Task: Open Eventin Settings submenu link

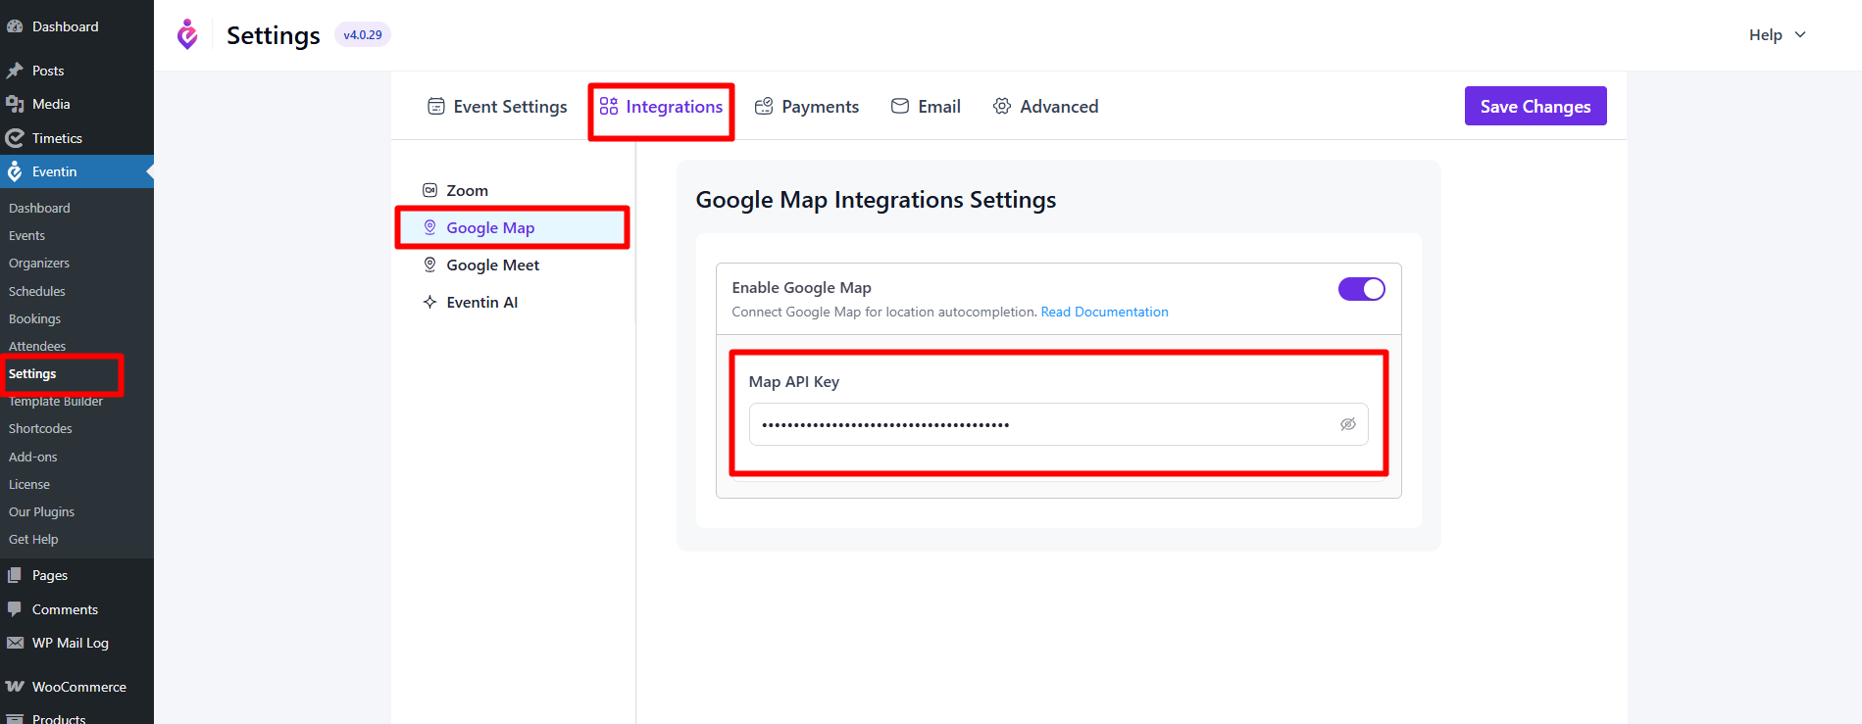Action: (32, 374)
